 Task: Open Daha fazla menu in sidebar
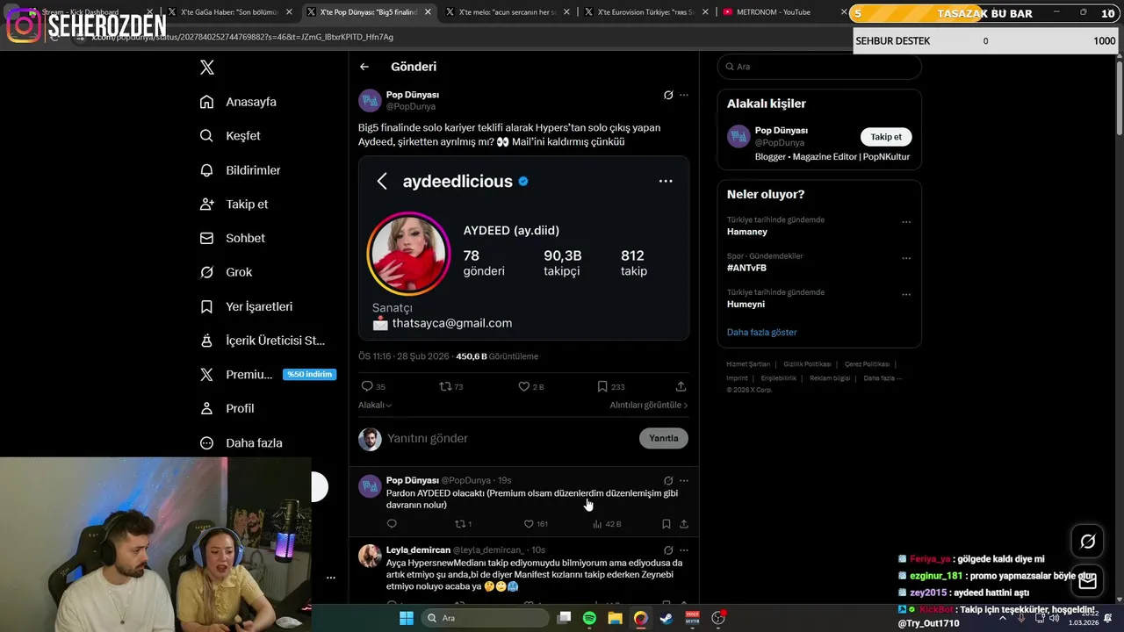[241, 443]
